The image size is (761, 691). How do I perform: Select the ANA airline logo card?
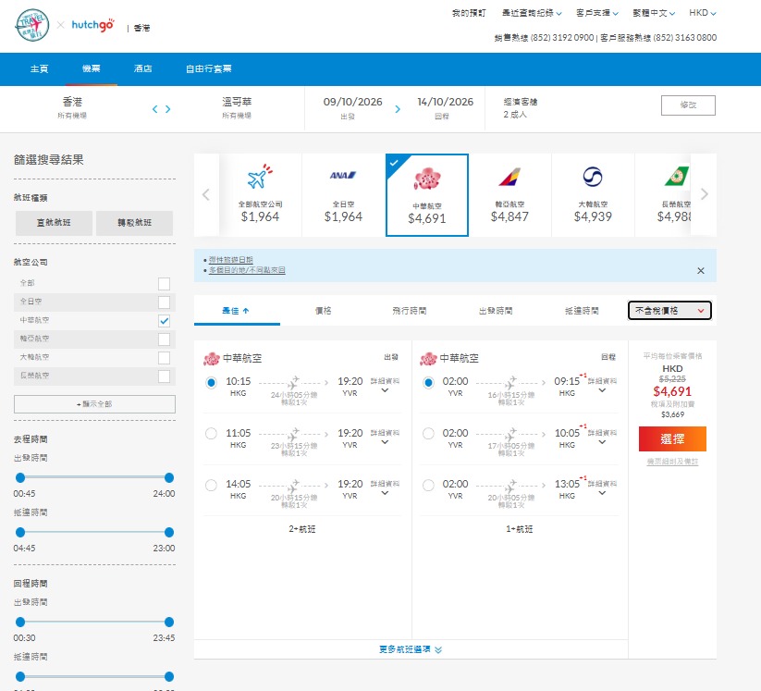click(343, 195)
